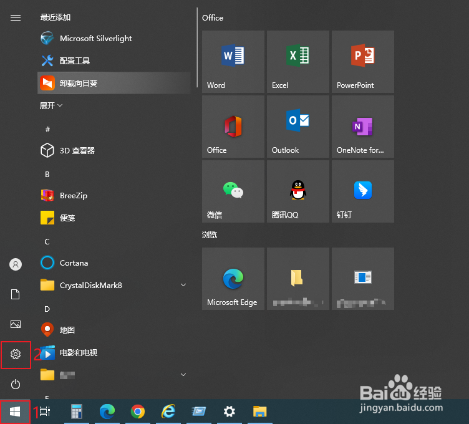Click the B letter header
This screenshot has height=424, width=469.
coord(47,175)
